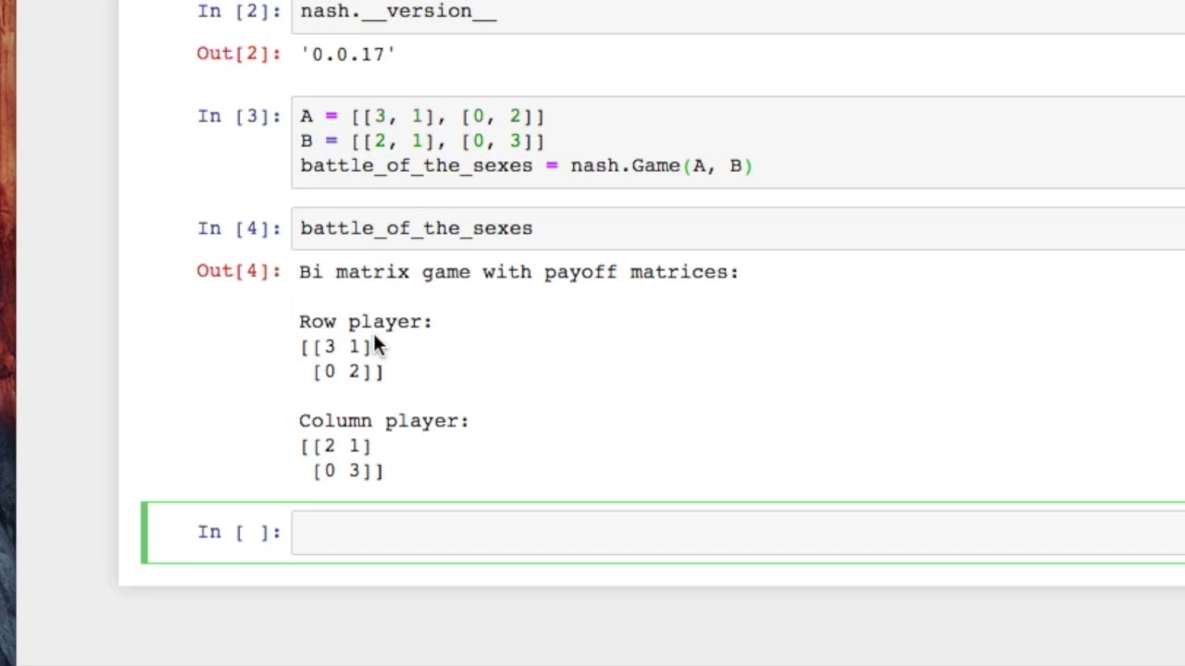Click the column player matrix line [[2 1]

click(x=335, y=446)
